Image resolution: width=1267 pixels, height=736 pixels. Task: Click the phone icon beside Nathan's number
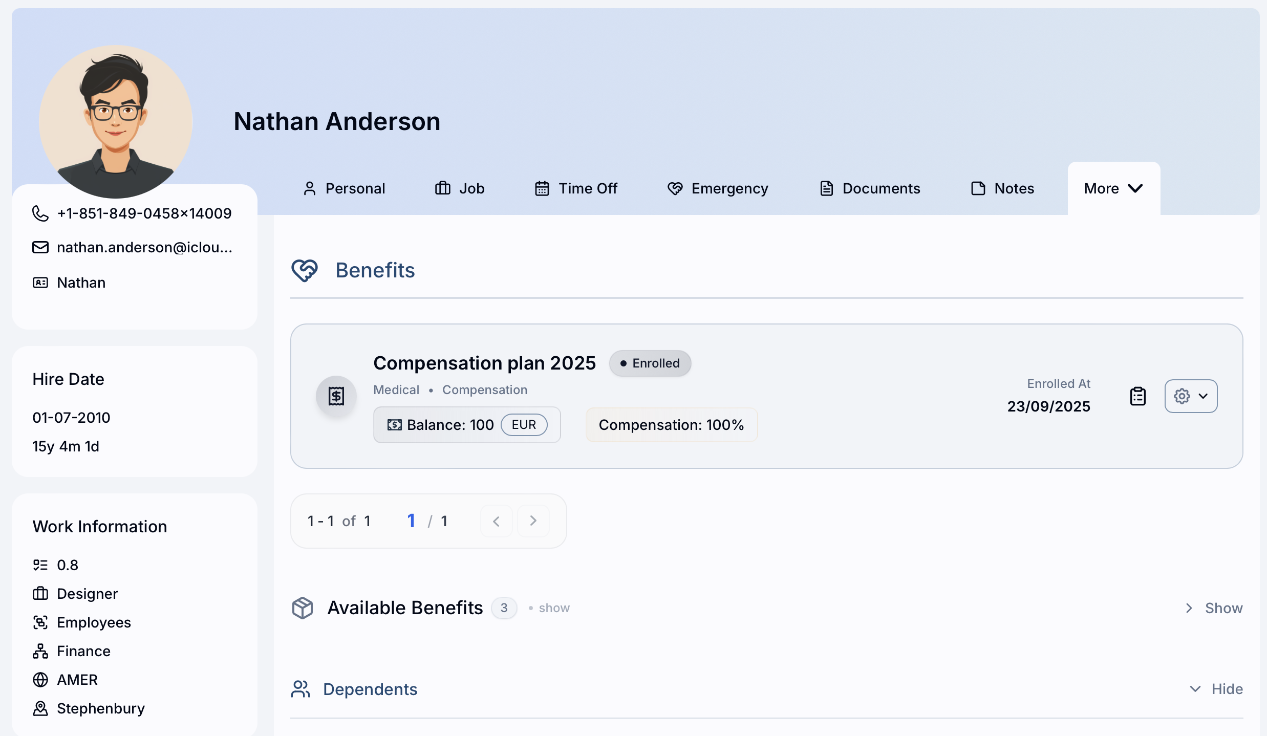(40, 213)
